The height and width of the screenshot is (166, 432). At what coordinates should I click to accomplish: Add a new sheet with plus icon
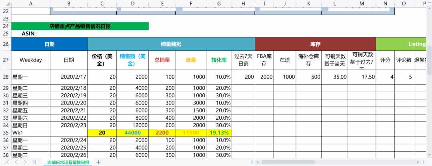tap(98, 162)
